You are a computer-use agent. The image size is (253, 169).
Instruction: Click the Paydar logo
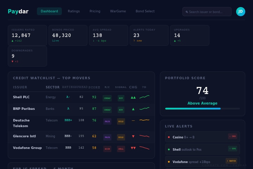(18, 12)
